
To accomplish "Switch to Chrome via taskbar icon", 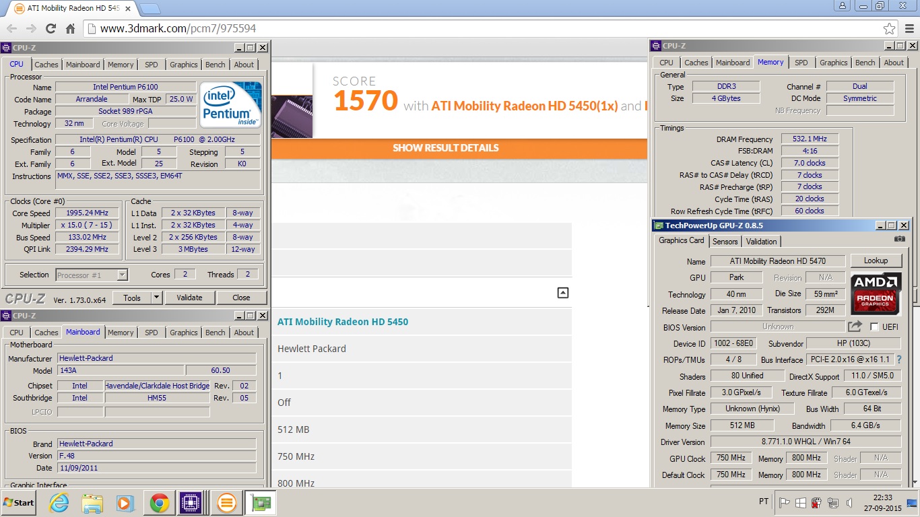I will (159, 503).
